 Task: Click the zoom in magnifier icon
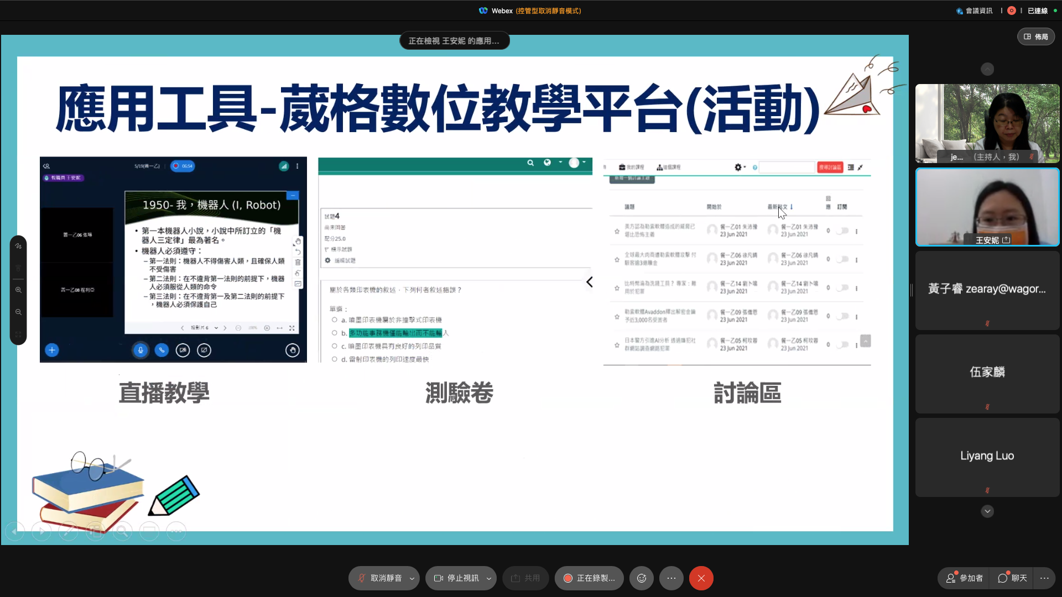[x=18, y=290]
